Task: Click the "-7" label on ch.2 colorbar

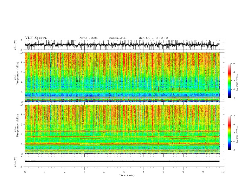Action: pyautogui.click(x=234, y=150)
